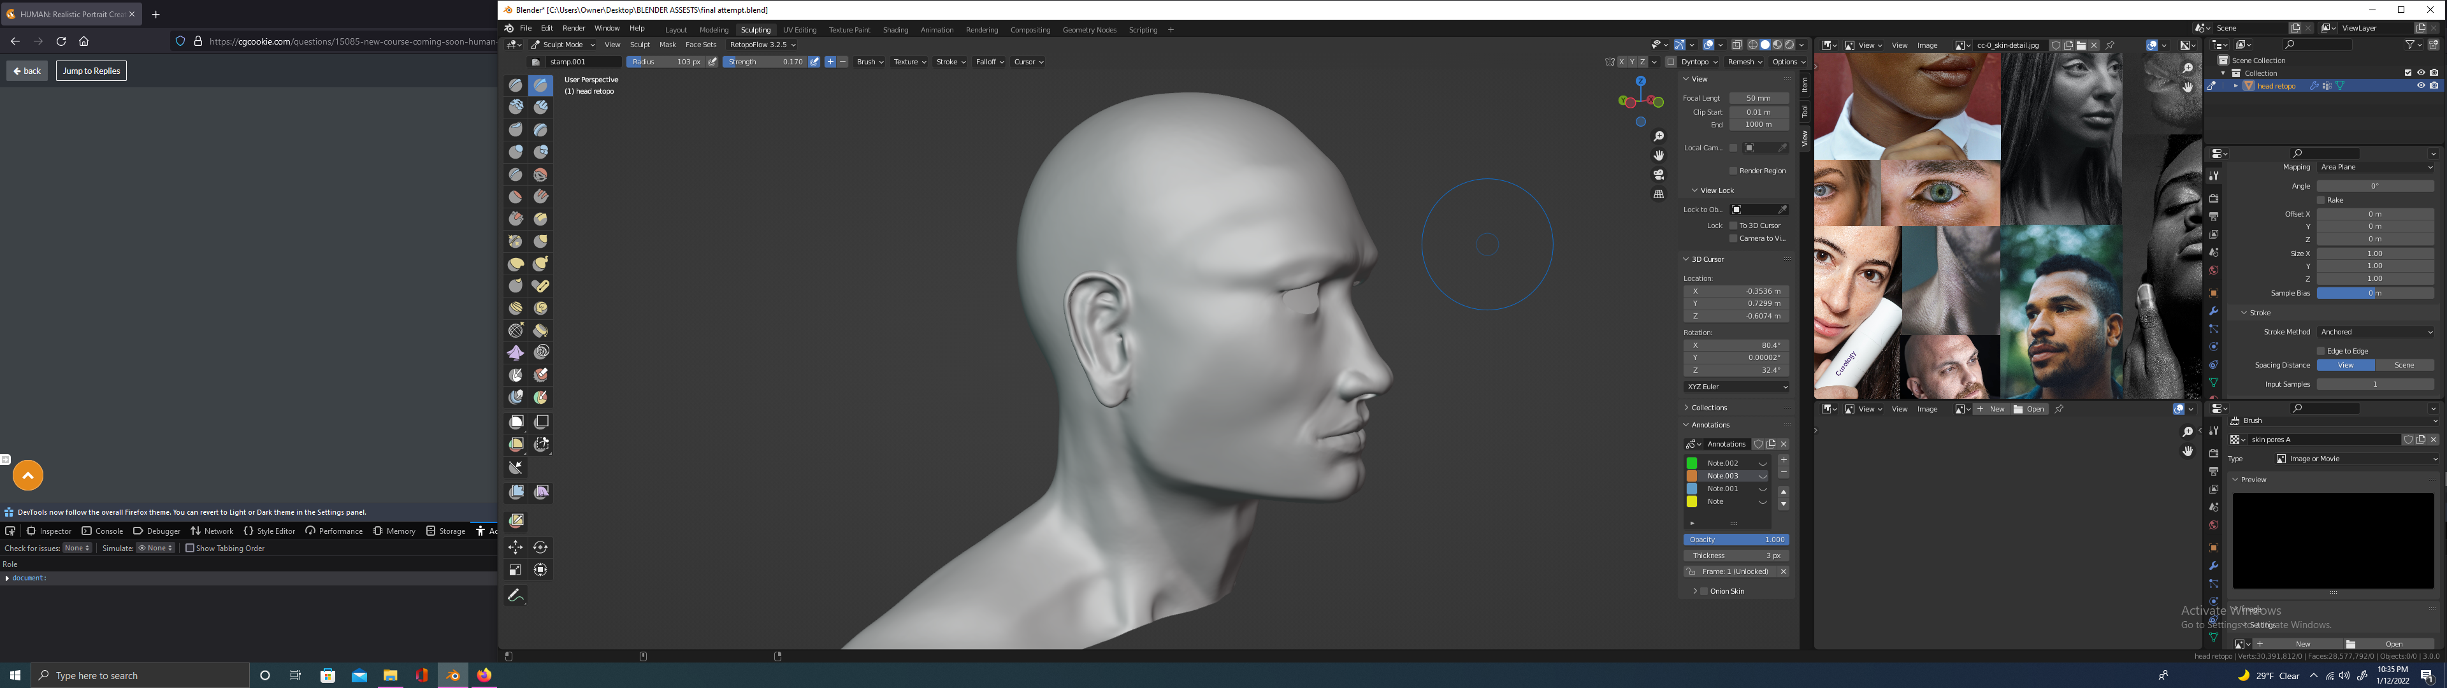Viewport: 2447px width, 688px height.
Task: Switch to the UV Editing workspace tab
Action: coord(799,29)
